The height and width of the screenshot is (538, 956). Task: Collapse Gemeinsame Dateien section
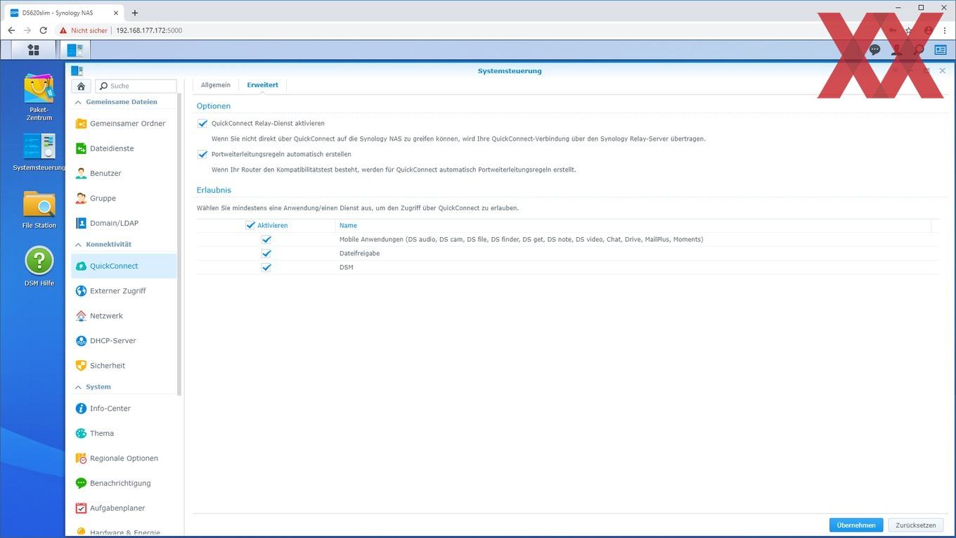click(78, 102)
